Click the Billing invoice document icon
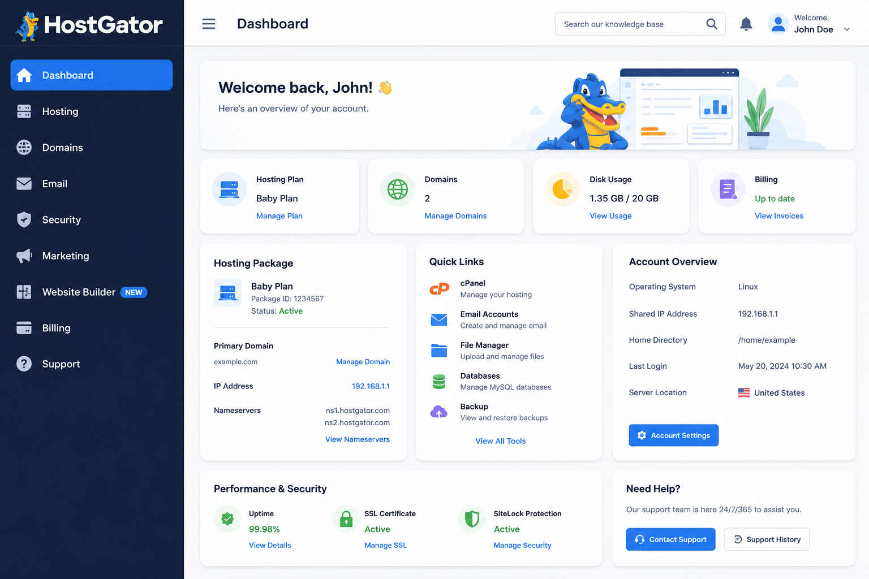Screen dimensions: 869x579 [x=728, y=189]
